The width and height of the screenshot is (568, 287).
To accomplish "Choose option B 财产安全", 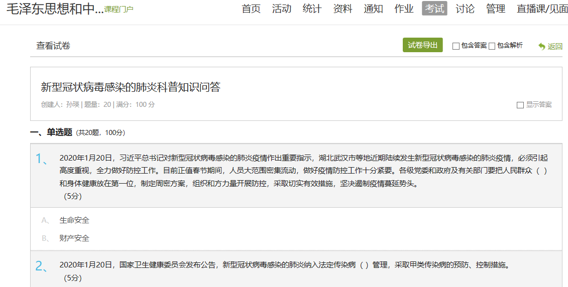I will (x=74, y=238).
